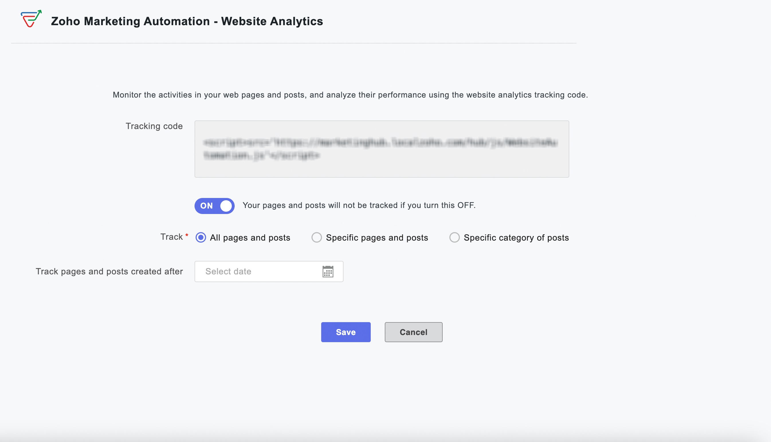The image size is (771, 442).
Task: Select the Specific pages and posts option
Action: pos(317,238)
